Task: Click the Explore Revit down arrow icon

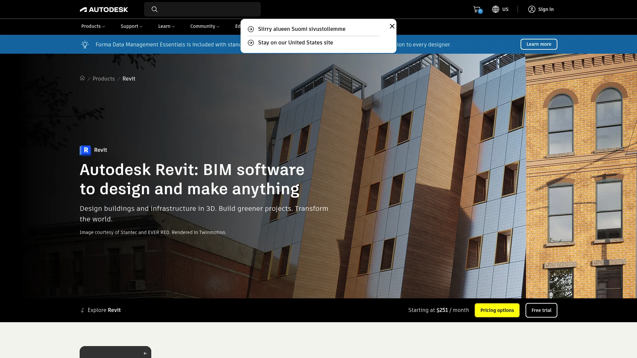Action: 82,310
